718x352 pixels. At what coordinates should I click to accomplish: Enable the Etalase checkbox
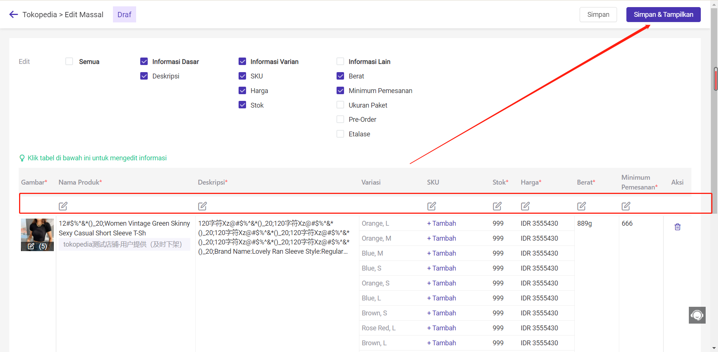[340, 134]
